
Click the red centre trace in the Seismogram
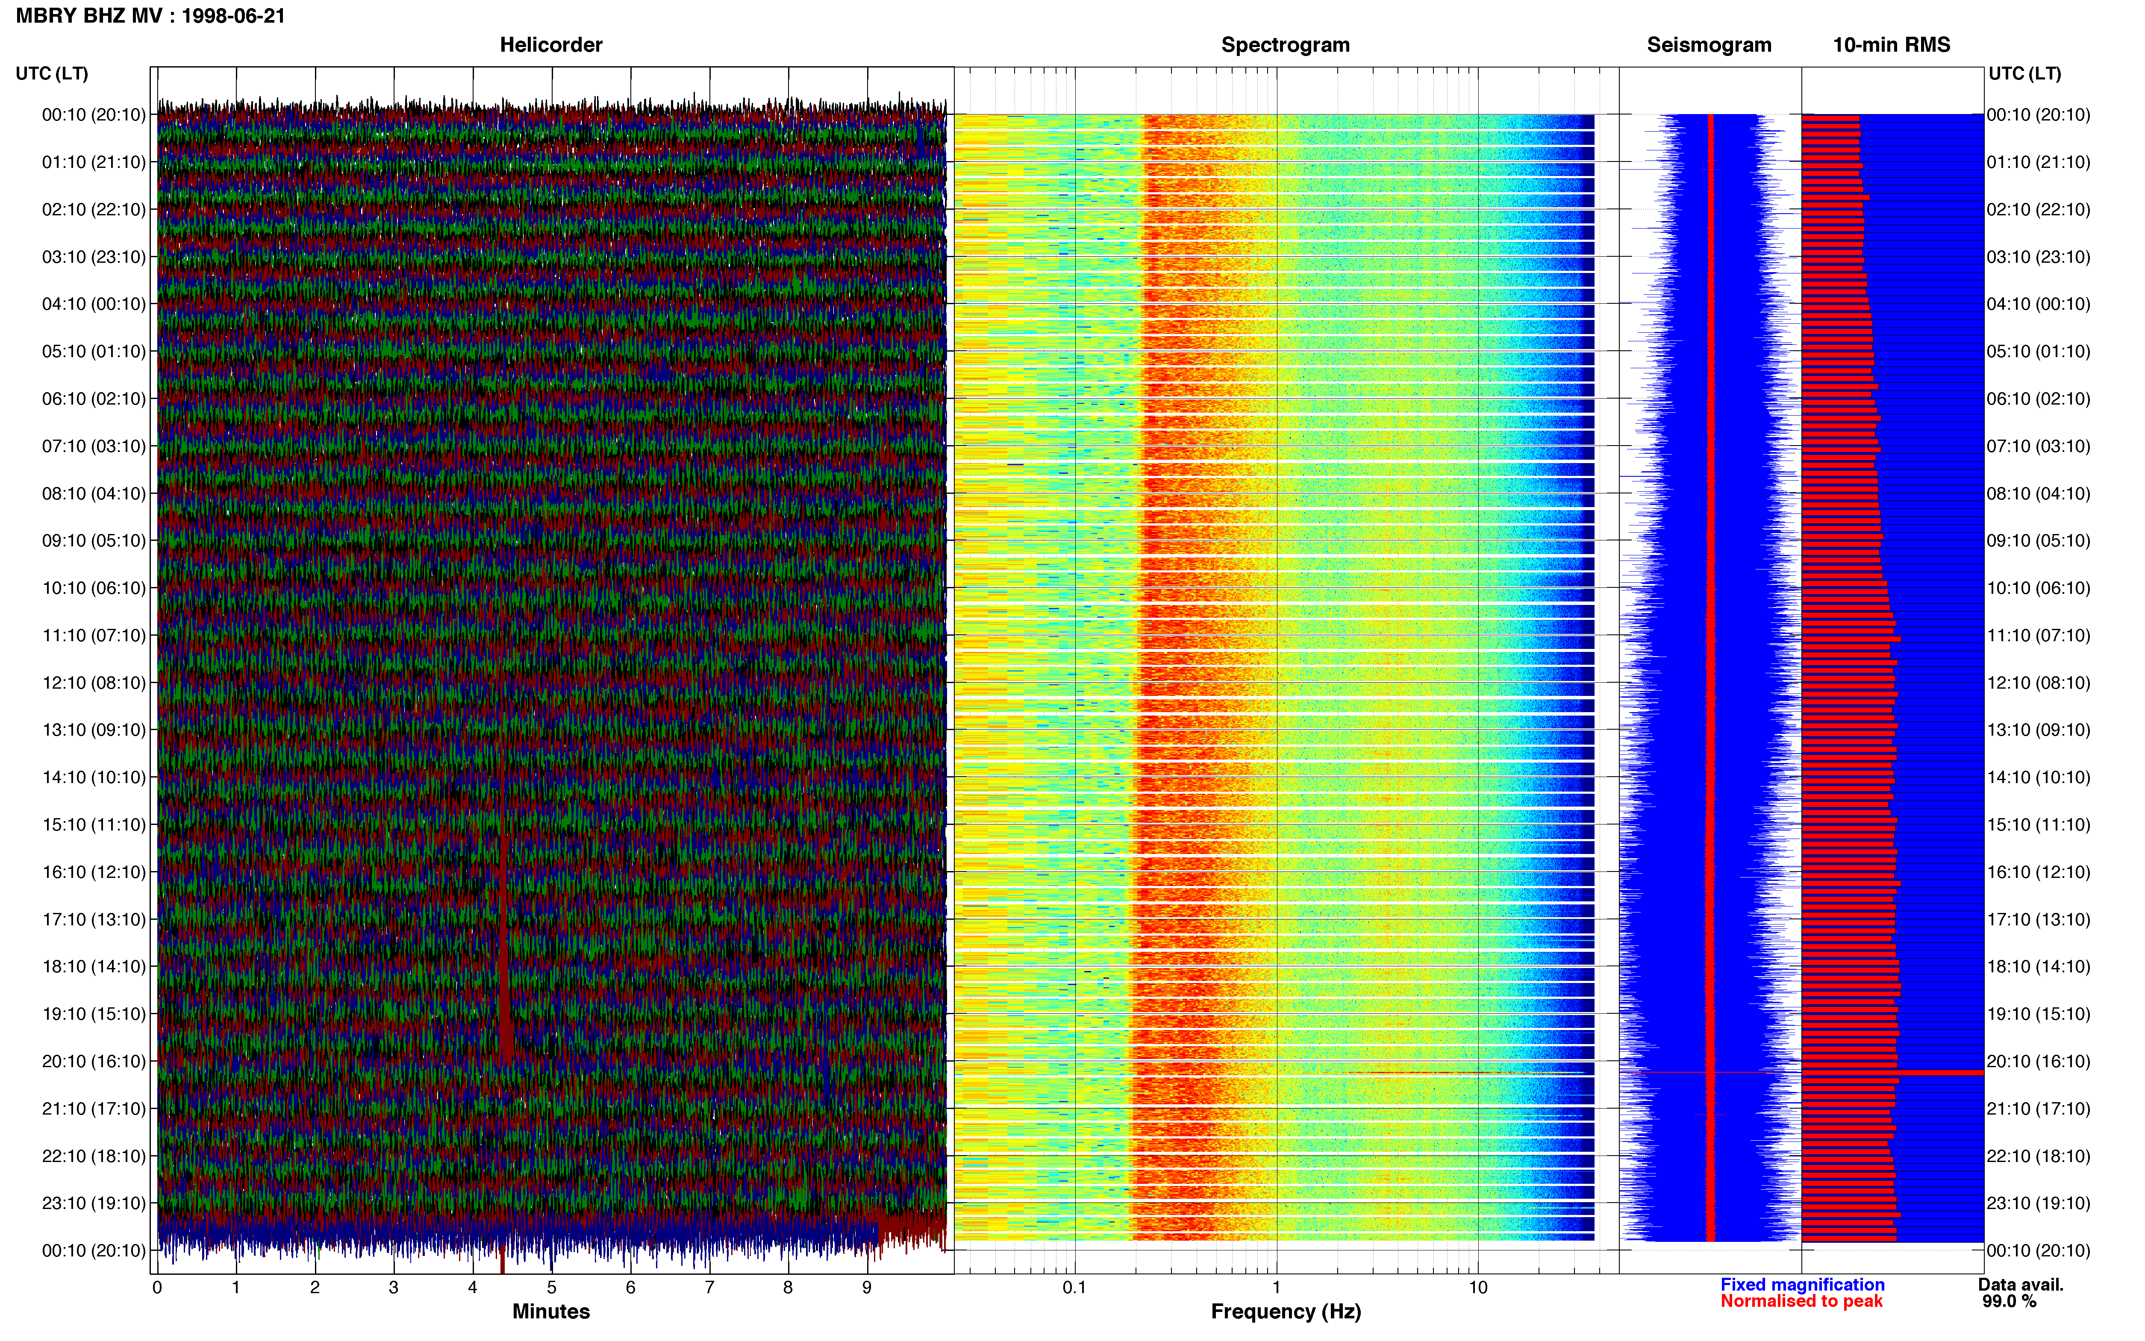point(1711,678)
